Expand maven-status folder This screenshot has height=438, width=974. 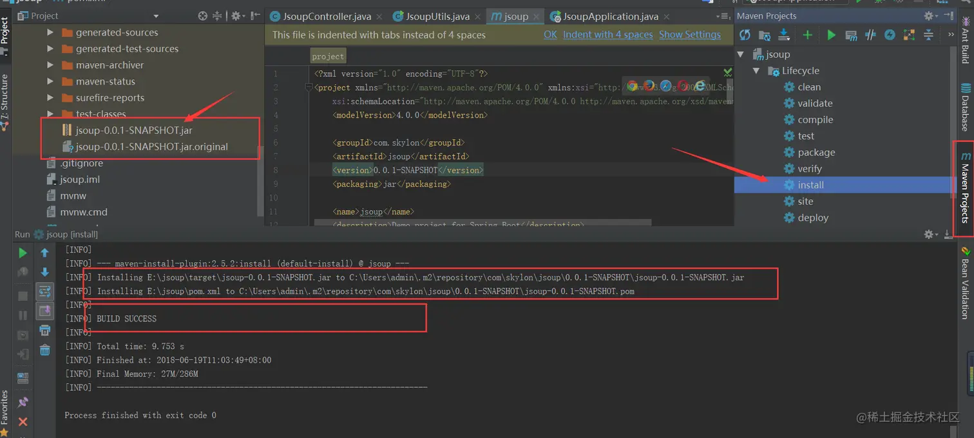(50, 81)
